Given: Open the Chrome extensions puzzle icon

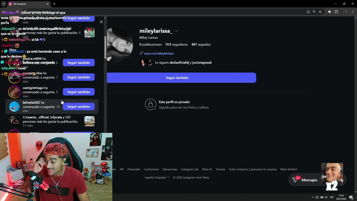Looking at the screenshot, I should (x=336, y=12).
